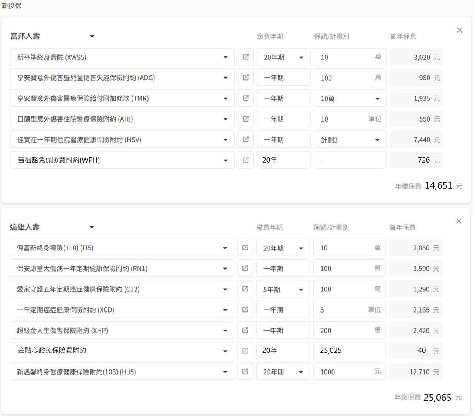Click 金貼心豁免 coverage value 25,025
Viewport: 473px width, 416px height.
pos(350,351)
